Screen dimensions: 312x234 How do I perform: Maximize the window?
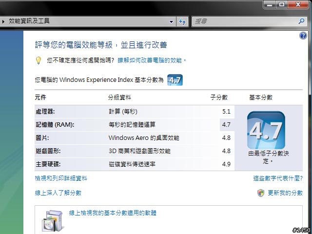(x=282, y=4)
